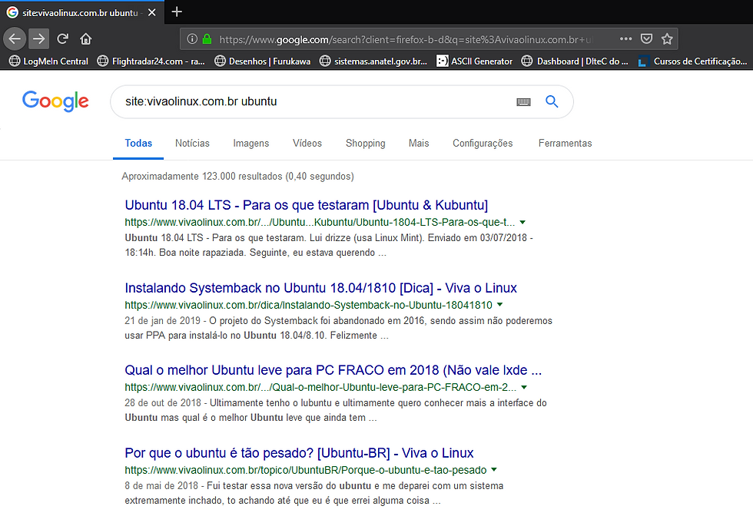Image resolution: width=753 pixels, height=516 pixels.
Task: Open LogMeIn Central bookmark
Action: [x=49, y=61]
